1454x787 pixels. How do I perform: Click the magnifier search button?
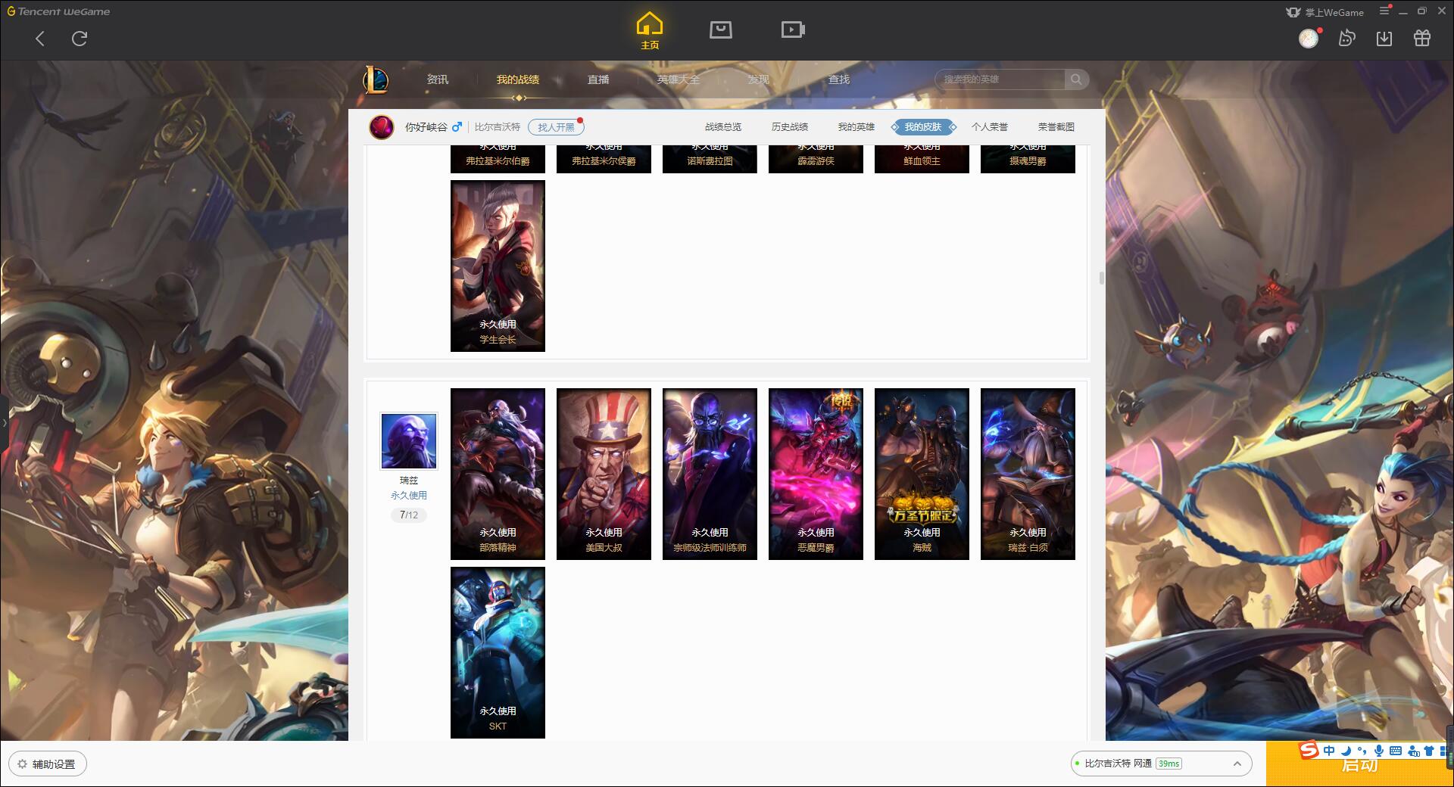[x=1076, y=79]
